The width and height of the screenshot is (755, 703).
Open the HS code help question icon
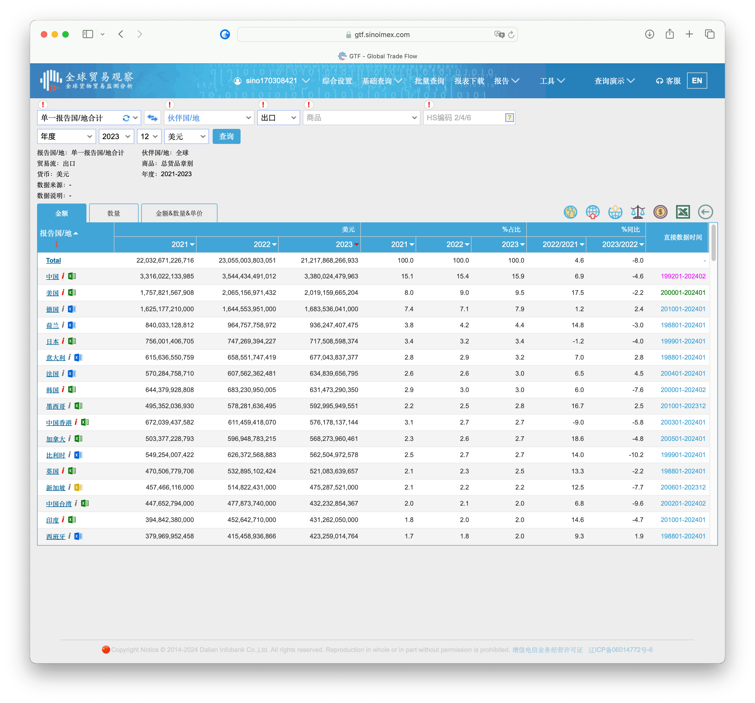pyautogui.click(x=509, y=118)
